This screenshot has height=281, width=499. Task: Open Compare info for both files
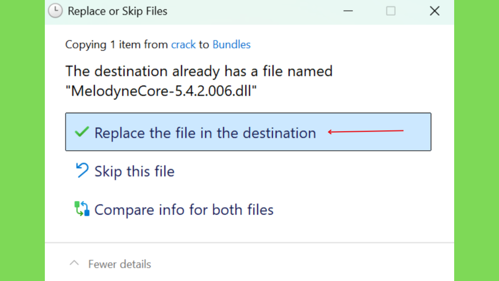tap(184, 210)
